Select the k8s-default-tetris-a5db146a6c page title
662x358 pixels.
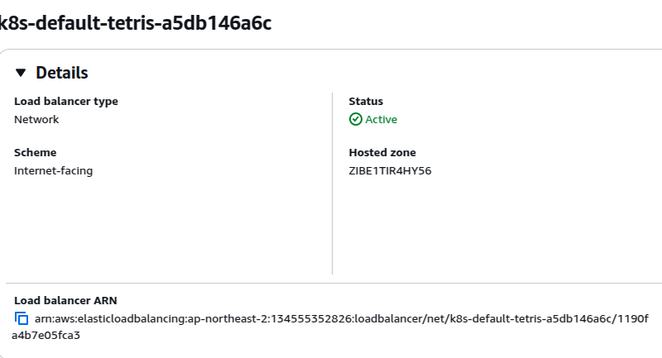(136, 23)
